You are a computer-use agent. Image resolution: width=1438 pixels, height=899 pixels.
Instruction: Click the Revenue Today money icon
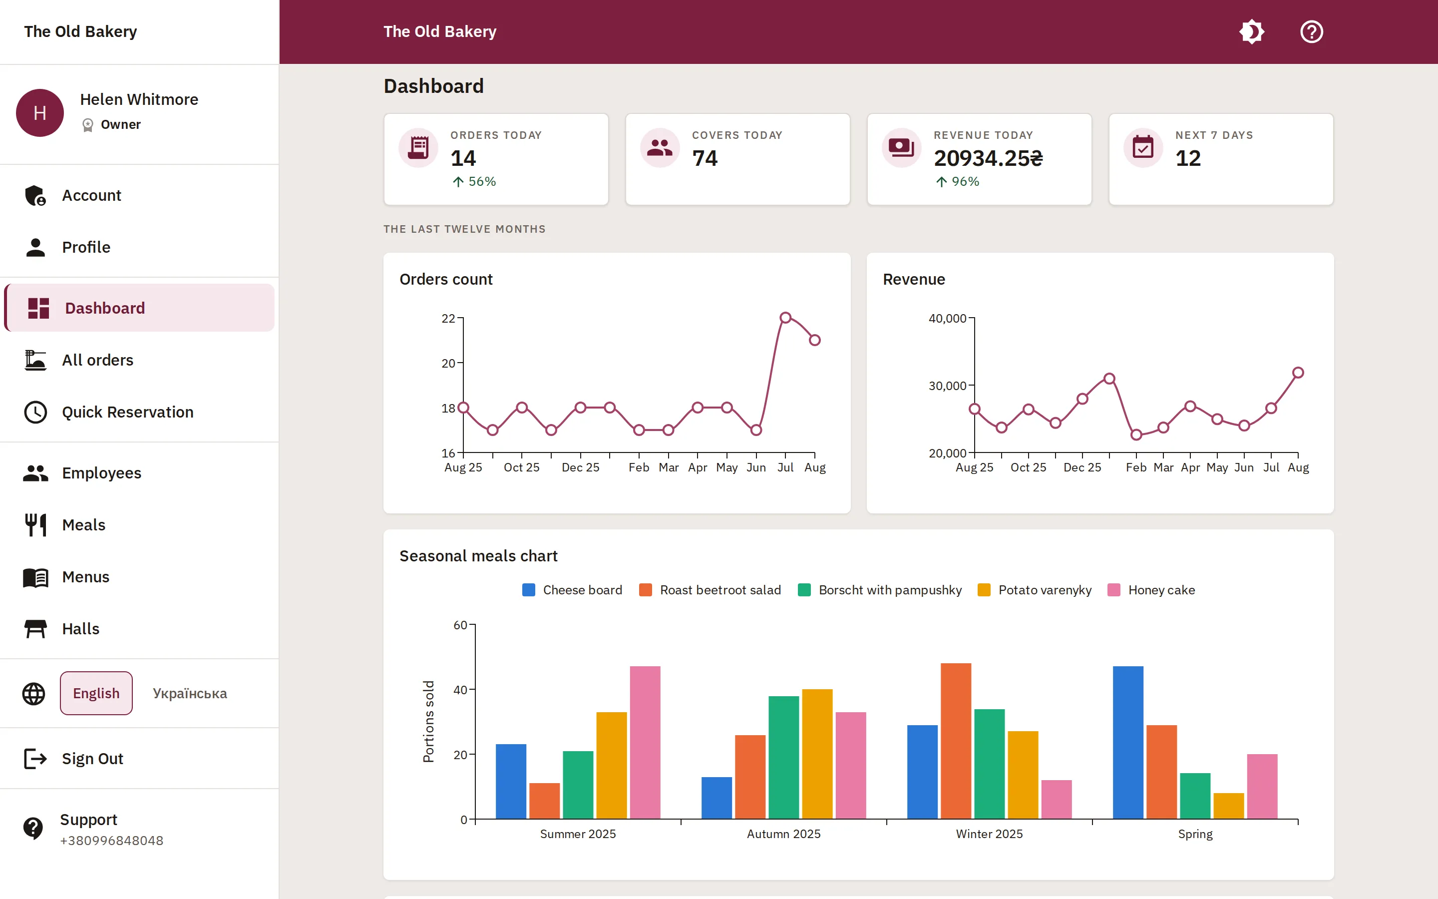[901, 147]
